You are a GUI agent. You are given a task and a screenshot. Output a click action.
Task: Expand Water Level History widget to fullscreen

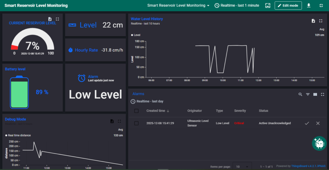point(321,21)
